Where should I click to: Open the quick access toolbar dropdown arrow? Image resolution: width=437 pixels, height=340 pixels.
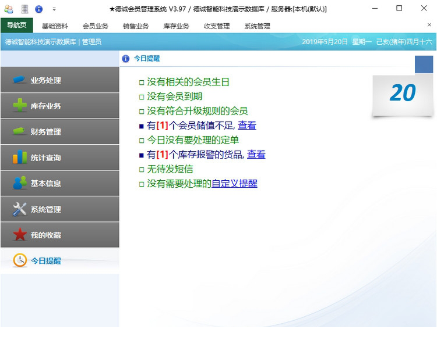point(54,9)
